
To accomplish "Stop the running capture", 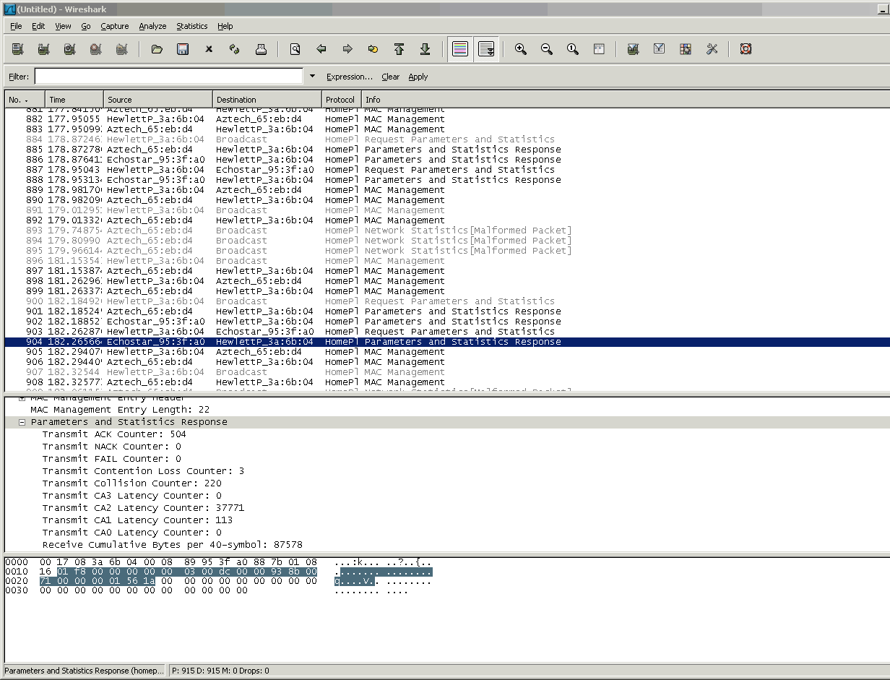I will tap(95, 49).
